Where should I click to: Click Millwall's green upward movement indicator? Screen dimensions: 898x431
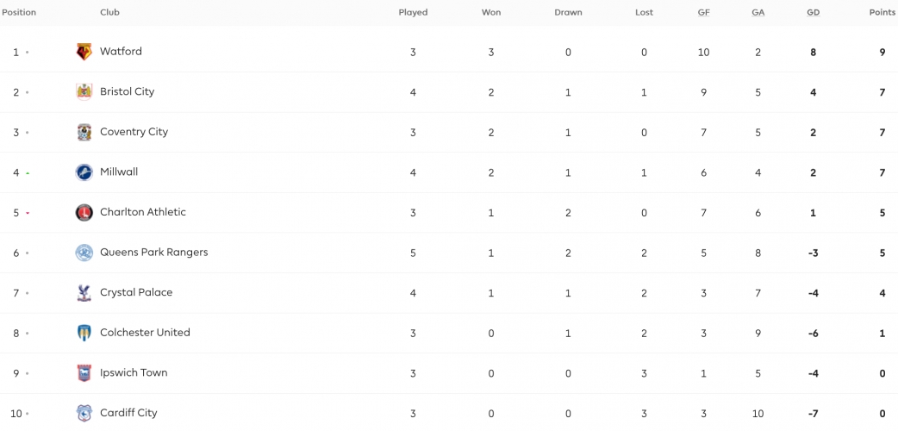point(28,173)
